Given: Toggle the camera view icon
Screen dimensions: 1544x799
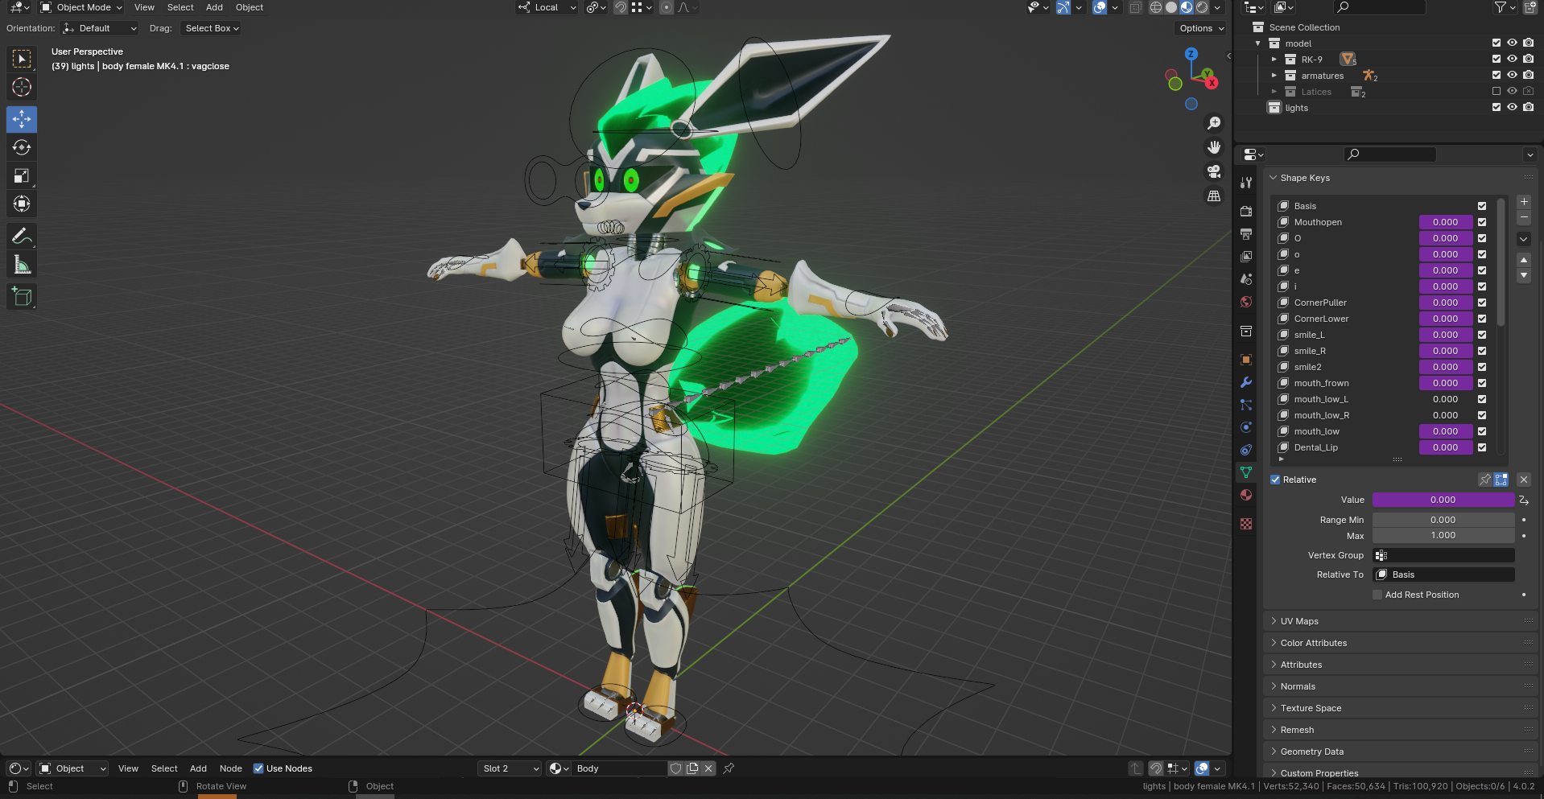Looking at the screenshot, I should [x=1214, y=171].
